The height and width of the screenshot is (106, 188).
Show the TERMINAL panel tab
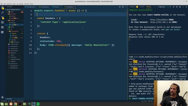[149, 7]
